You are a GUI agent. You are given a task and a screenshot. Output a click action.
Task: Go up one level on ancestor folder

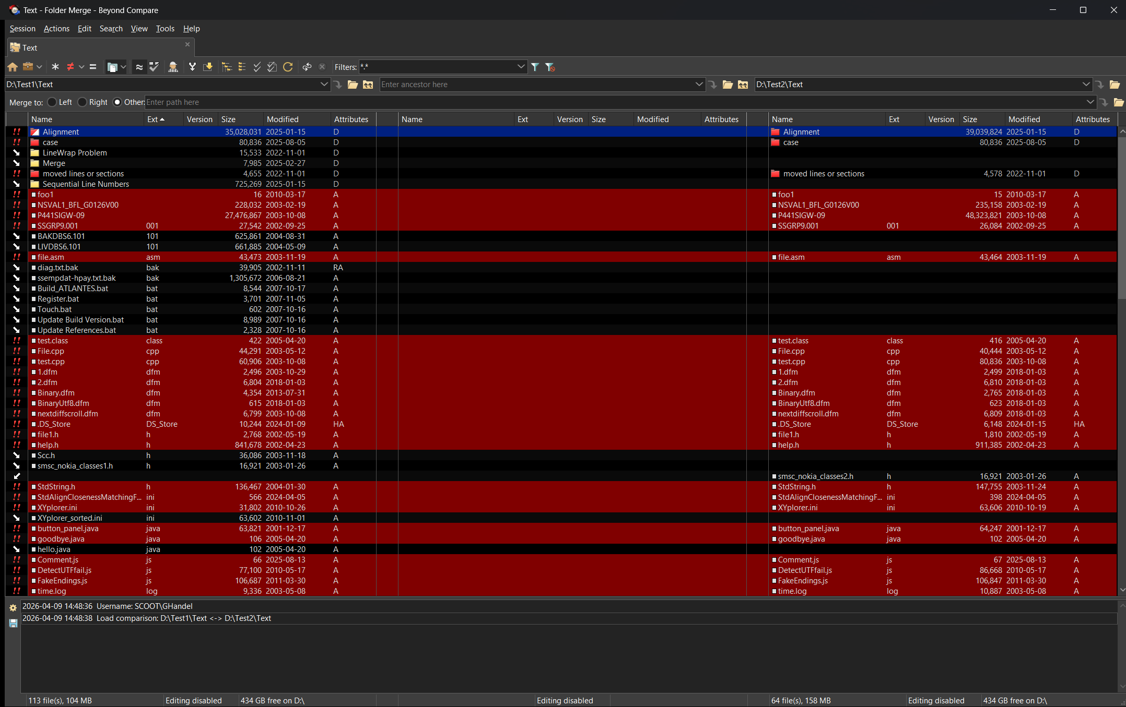(x=743, y=85)
